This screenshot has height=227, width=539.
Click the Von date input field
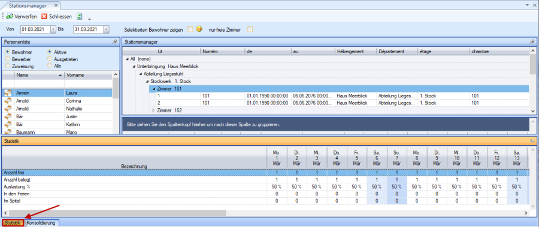[x=35, y=29]
